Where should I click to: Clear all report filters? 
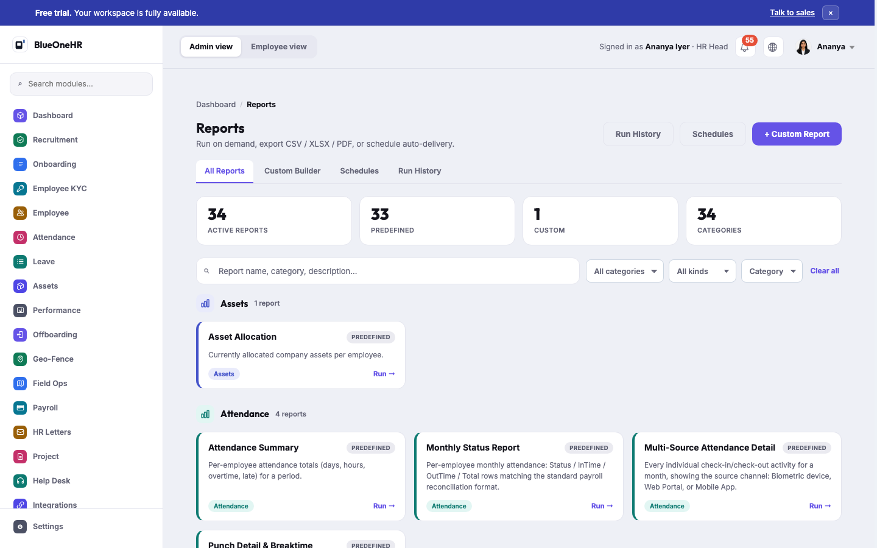point(825,271)
